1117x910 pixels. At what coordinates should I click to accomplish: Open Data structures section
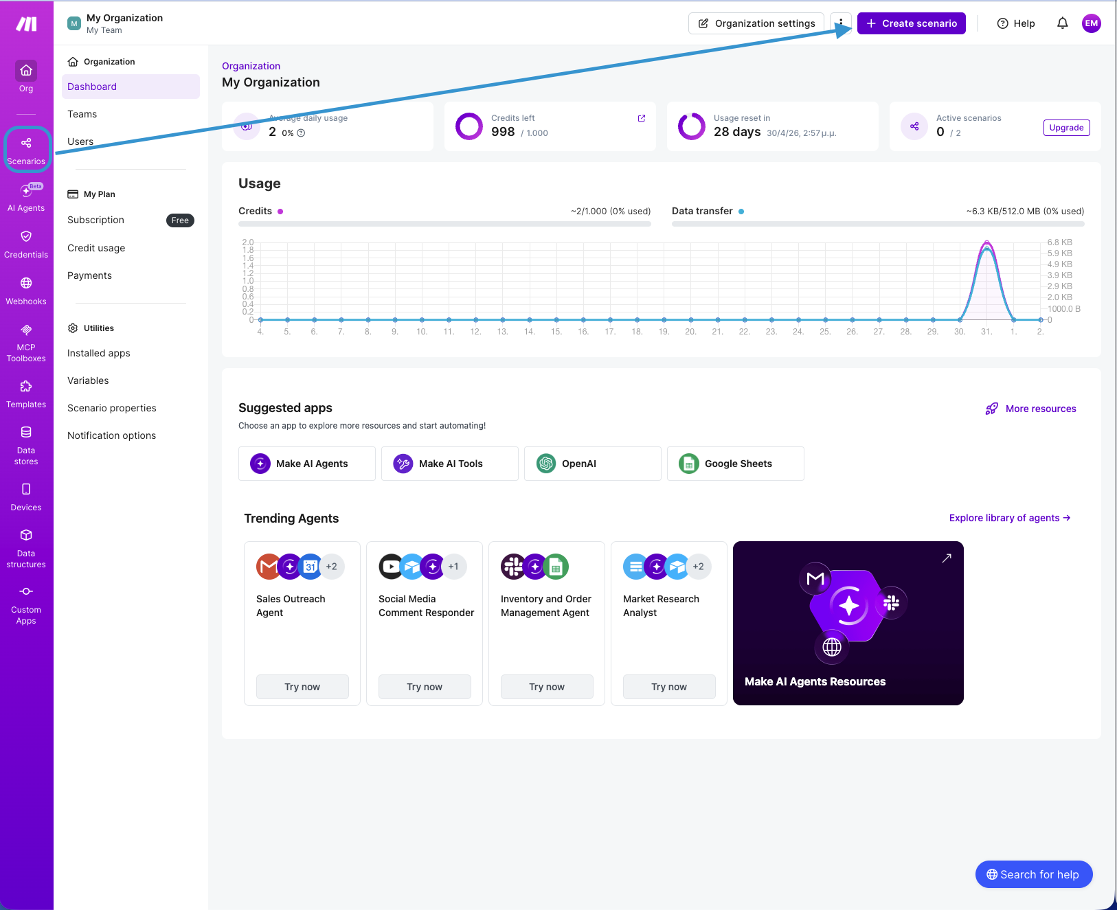click(x=26, y=549)
